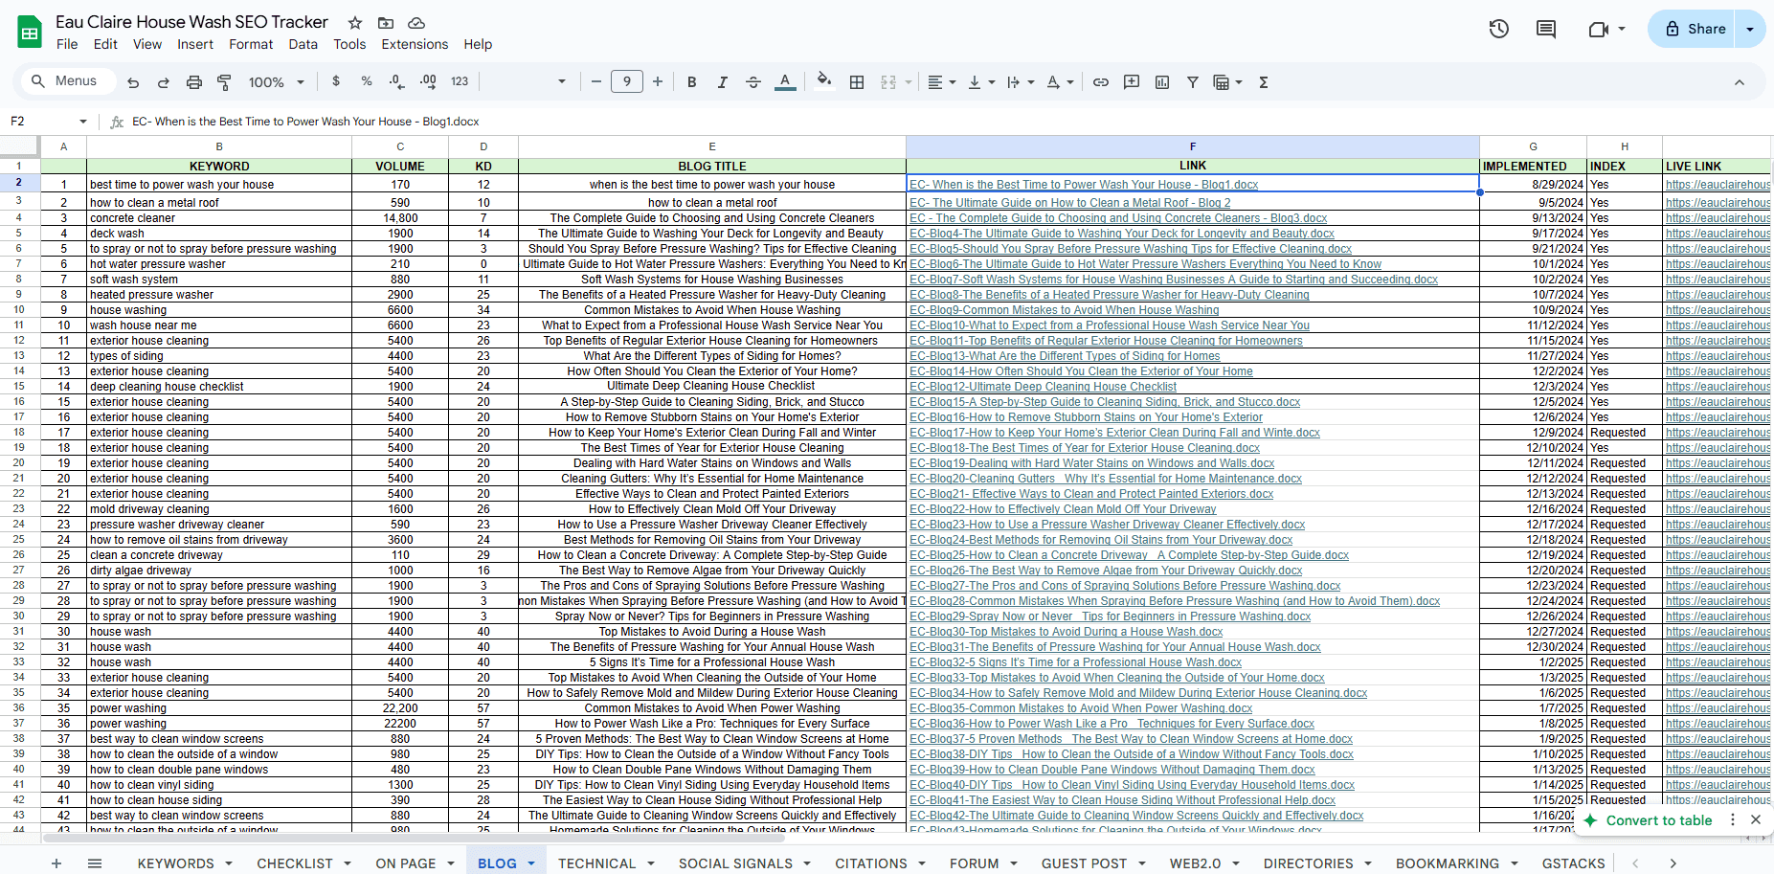Select column F header
This screenshot has height=874, width=1774.
[1193, 146]
